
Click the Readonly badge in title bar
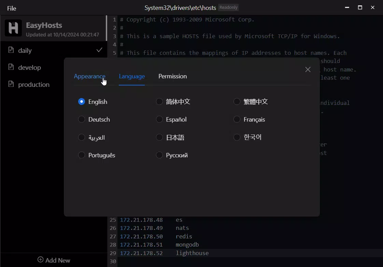tap(228, 7)
